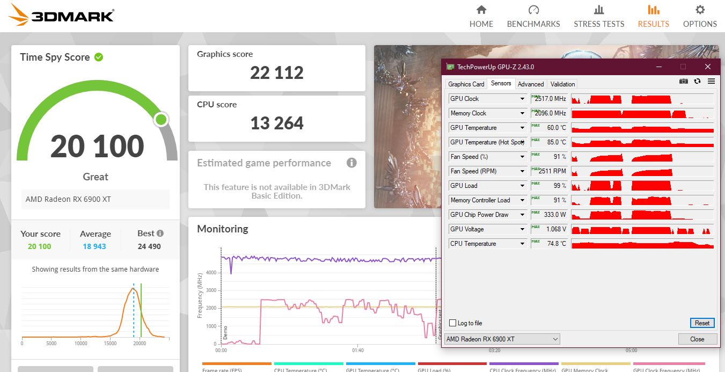The width and height of the screenshot is (725, 372).
Task: Click the CPU Clock Frequency purple legend swatch
Action: (x=524, y=363)
